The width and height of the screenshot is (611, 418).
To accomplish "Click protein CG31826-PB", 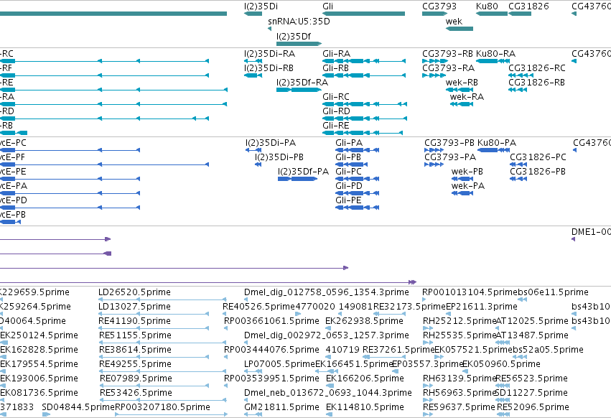I will [537, 172].
